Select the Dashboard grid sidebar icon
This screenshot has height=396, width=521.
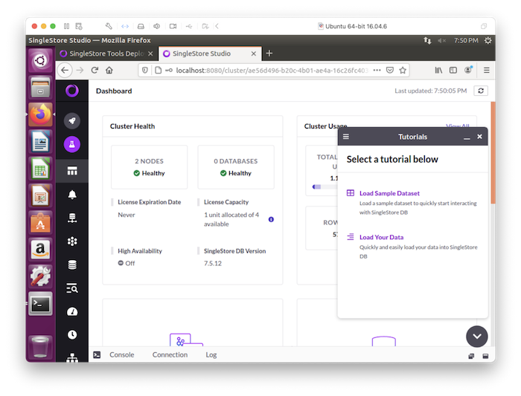[x=72, y=171]
